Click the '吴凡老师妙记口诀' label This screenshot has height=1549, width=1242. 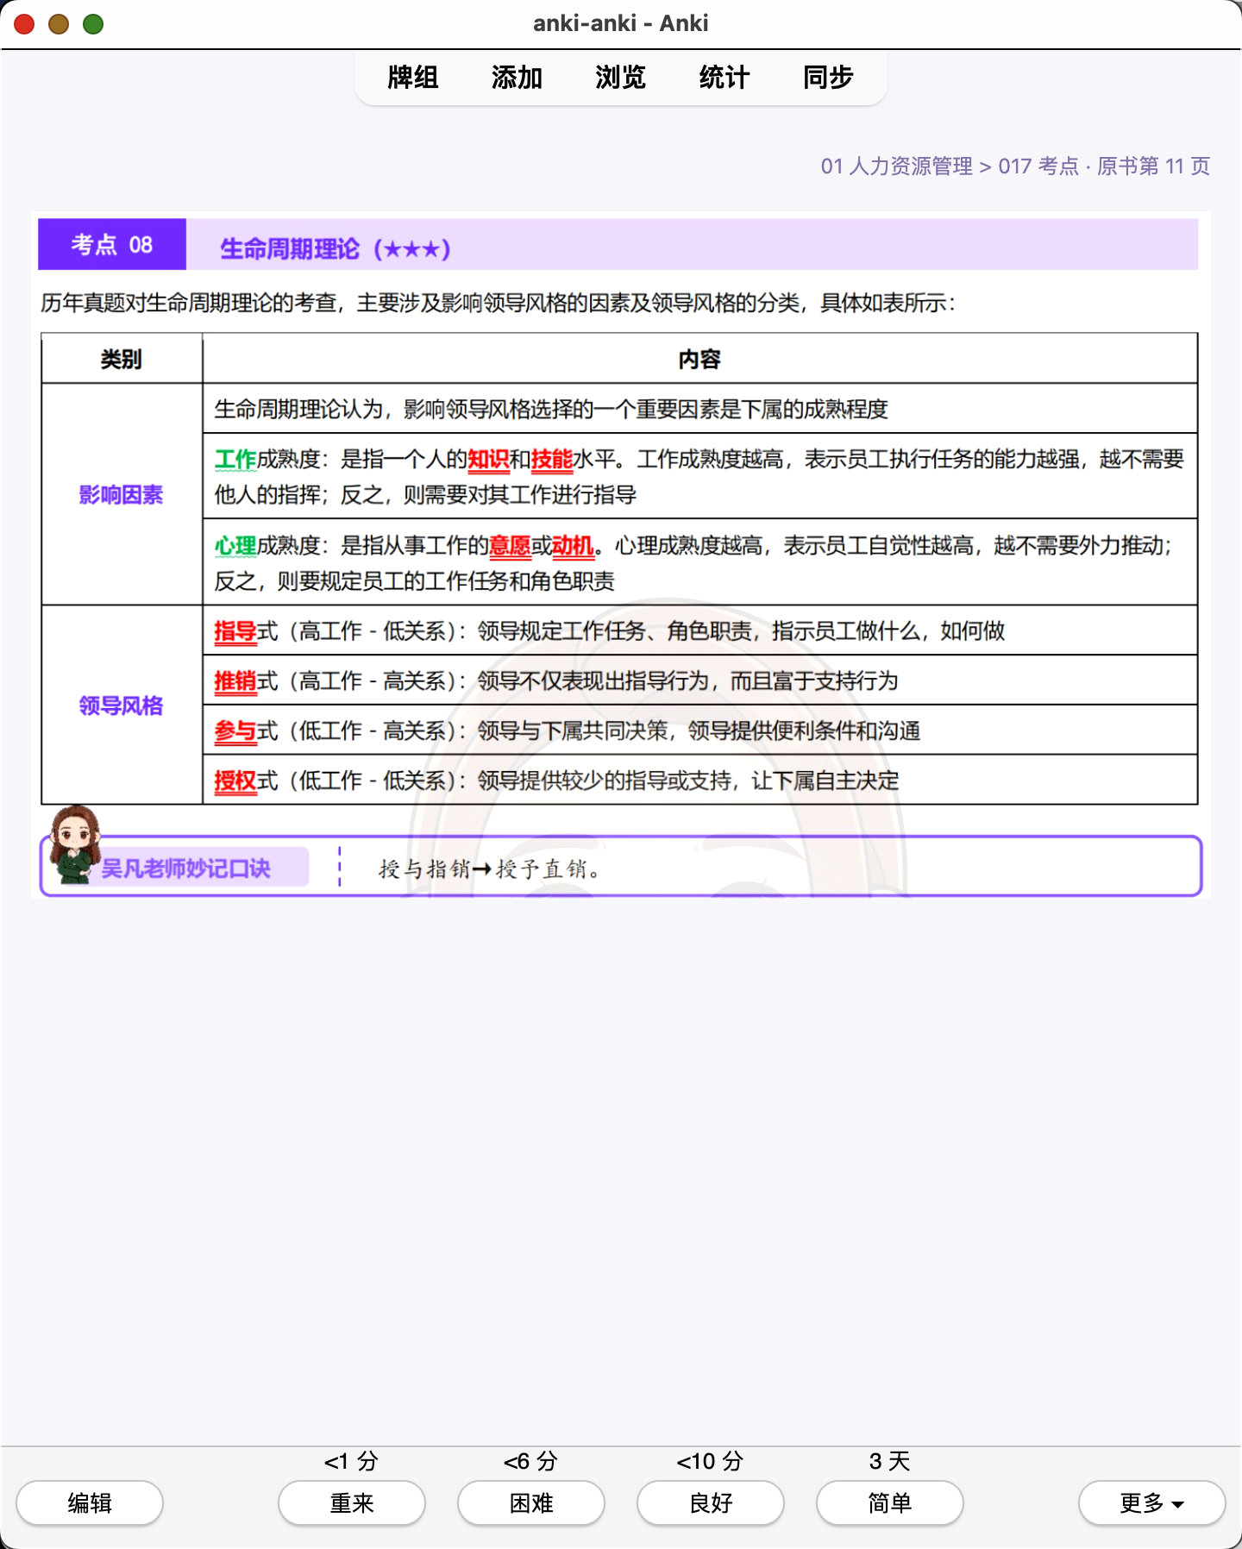[186, 869]
